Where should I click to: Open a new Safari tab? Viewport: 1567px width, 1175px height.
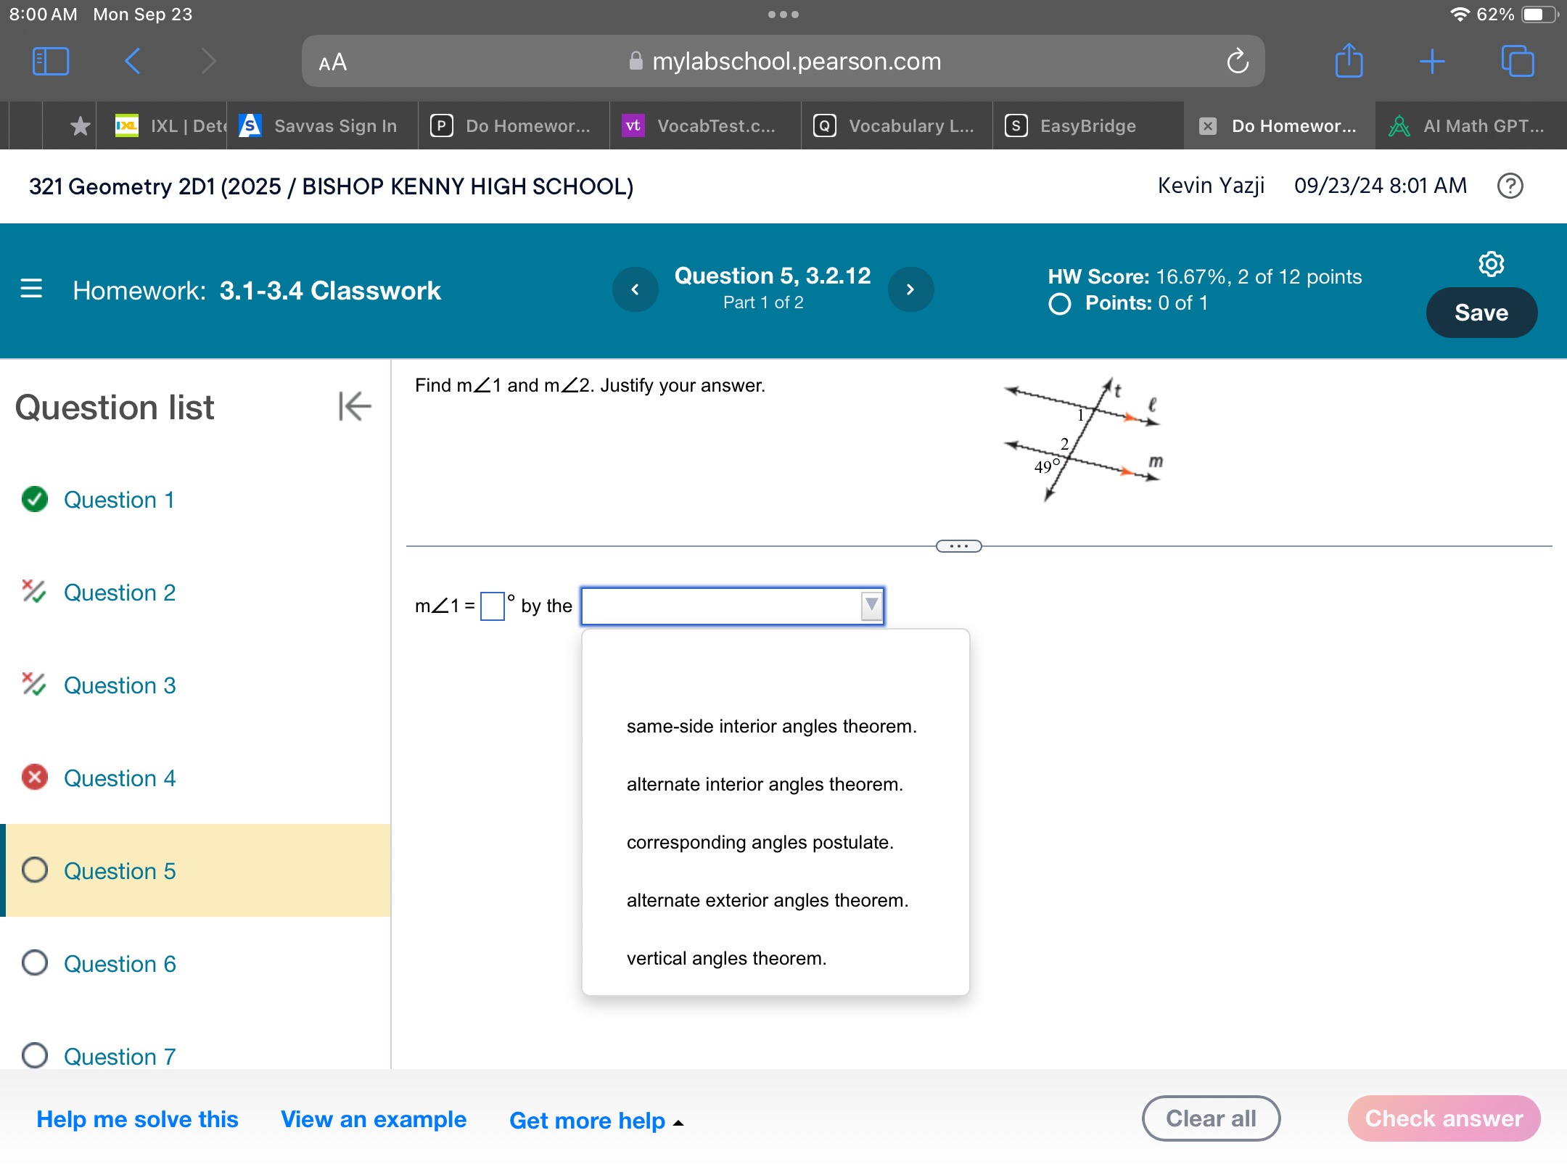[1432, 61]
